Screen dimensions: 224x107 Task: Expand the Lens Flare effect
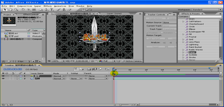coord(183,42)
